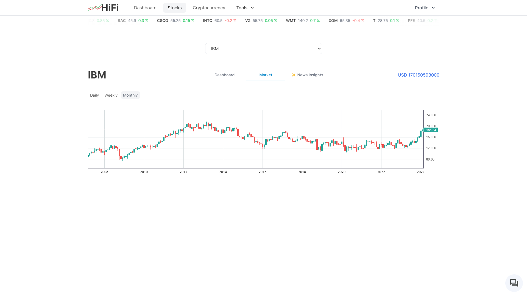Click the 2008 label on the time axis
Image resolution: width=527 pixels, height=296 pixels.
tap(104, 172)
